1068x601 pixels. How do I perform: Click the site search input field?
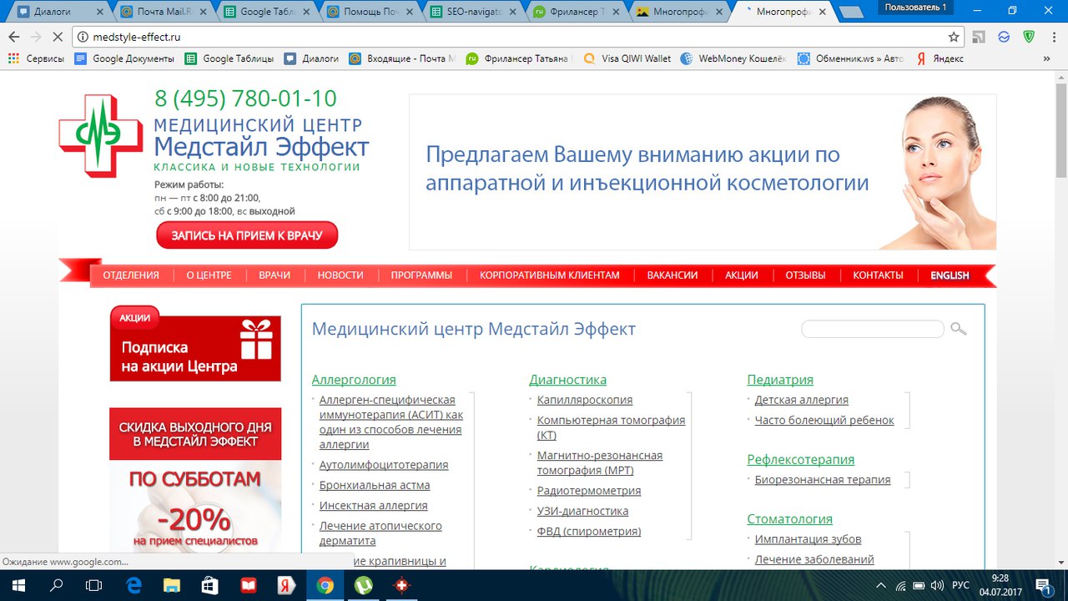873,329
